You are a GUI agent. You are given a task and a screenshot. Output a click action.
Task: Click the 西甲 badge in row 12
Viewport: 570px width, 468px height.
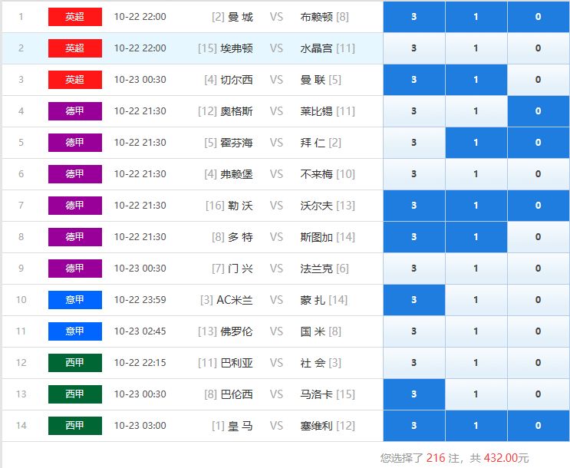pyautogui.click(x=75, y=363)
